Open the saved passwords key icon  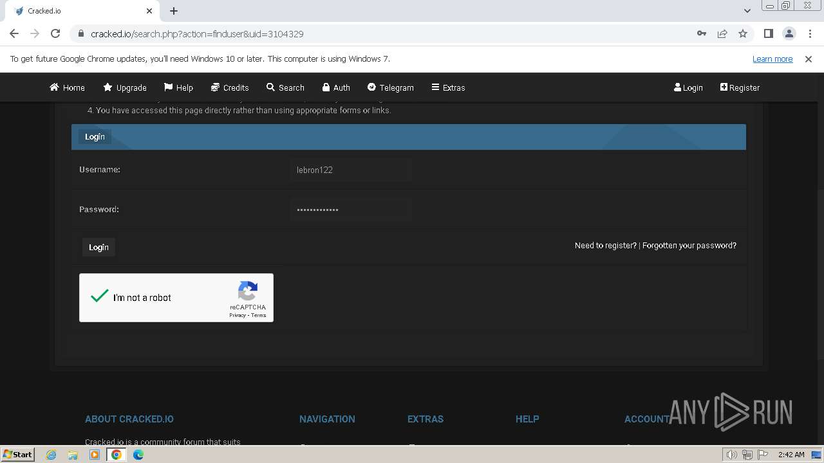click(702, 33)
